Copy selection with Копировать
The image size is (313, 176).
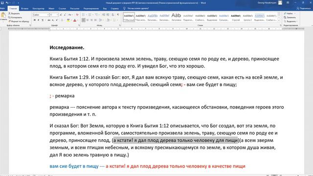[15, 18]
